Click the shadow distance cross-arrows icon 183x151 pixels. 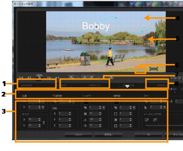85,126
